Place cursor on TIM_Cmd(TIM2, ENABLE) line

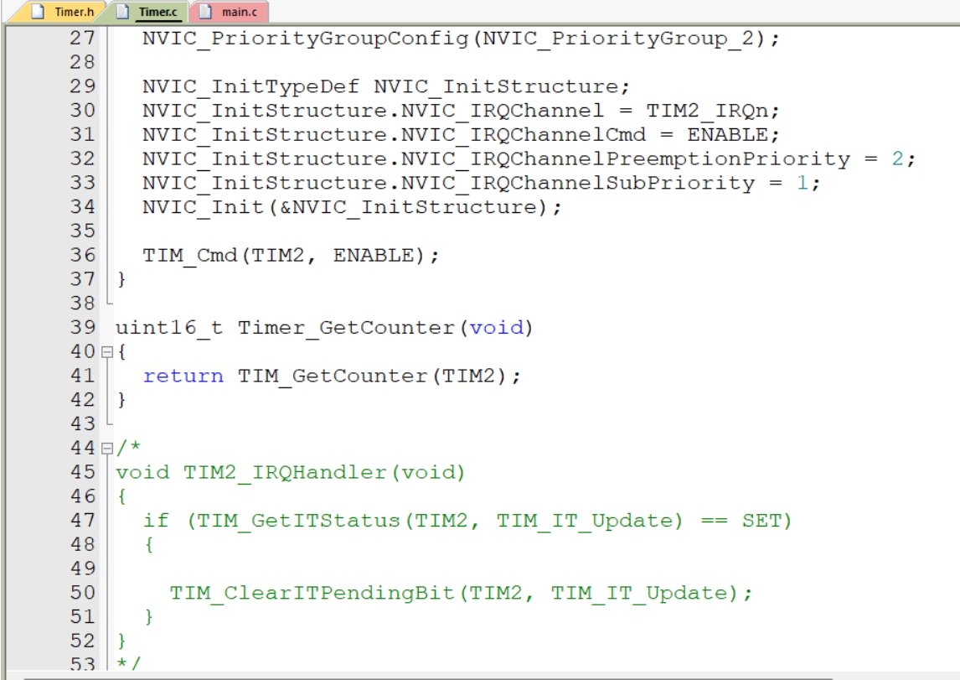pyautogui.click(x=291, y=255)
